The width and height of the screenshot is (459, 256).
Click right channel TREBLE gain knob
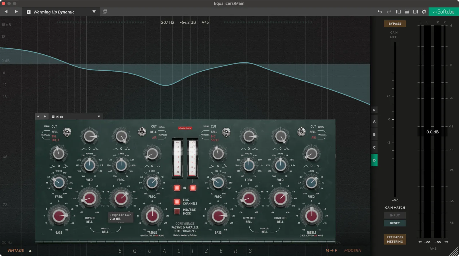pos(311,216)
